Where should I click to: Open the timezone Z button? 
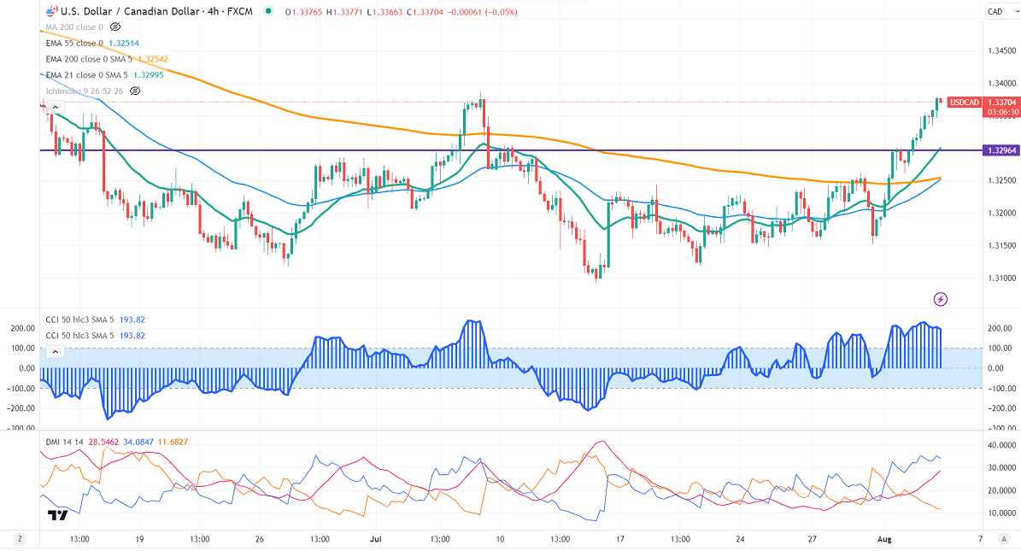click(x=21, y=539)
